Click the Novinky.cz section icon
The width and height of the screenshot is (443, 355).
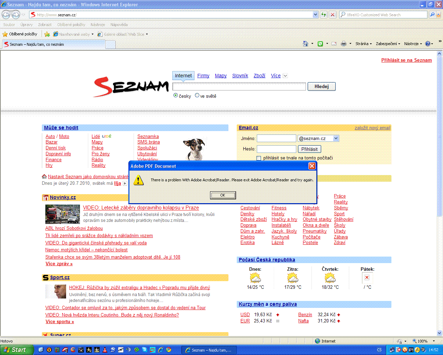[x=45, y=198]
